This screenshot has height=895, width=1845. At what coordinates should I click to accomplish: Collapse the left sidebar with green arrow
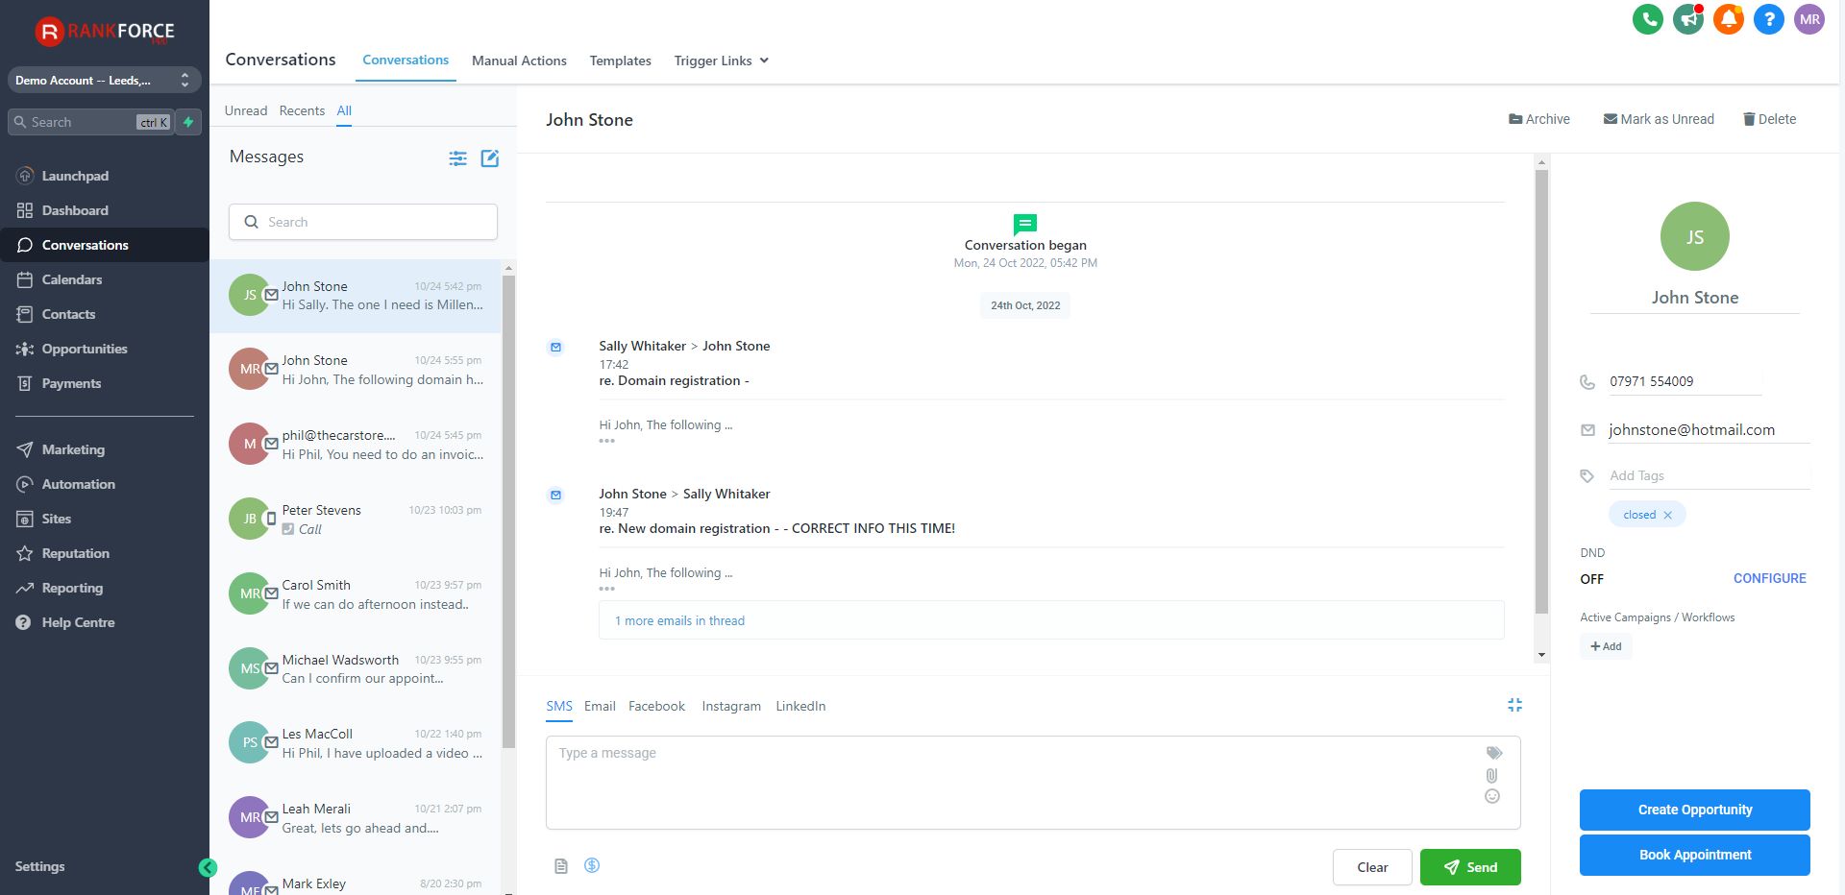point(207,868)
